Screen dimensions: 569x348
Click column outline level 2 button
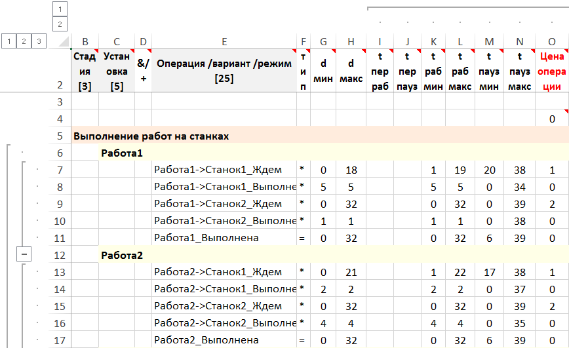coord(60,24)
